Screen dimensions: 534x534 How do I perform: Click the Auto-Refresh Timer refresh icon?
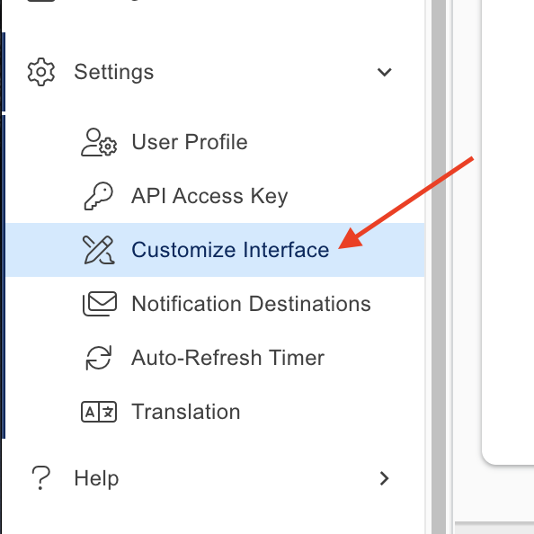[x=99, y=358]
